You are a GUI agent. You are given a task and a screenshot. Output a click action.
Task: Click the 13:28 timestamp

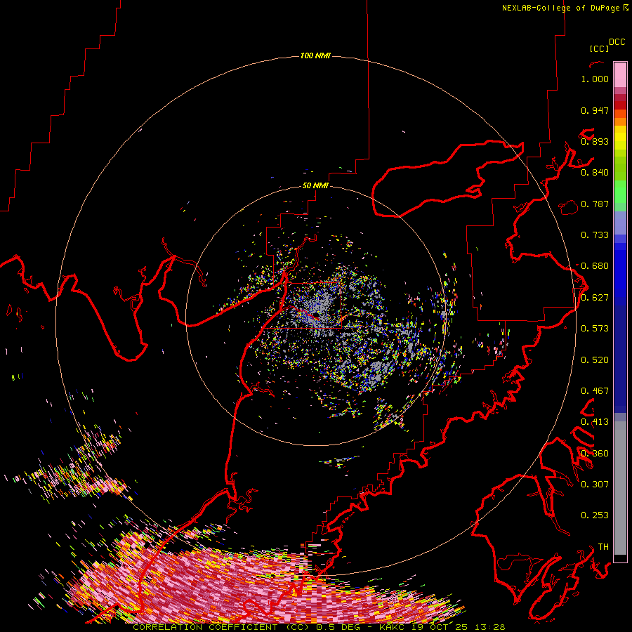click(x=490, y=627)
